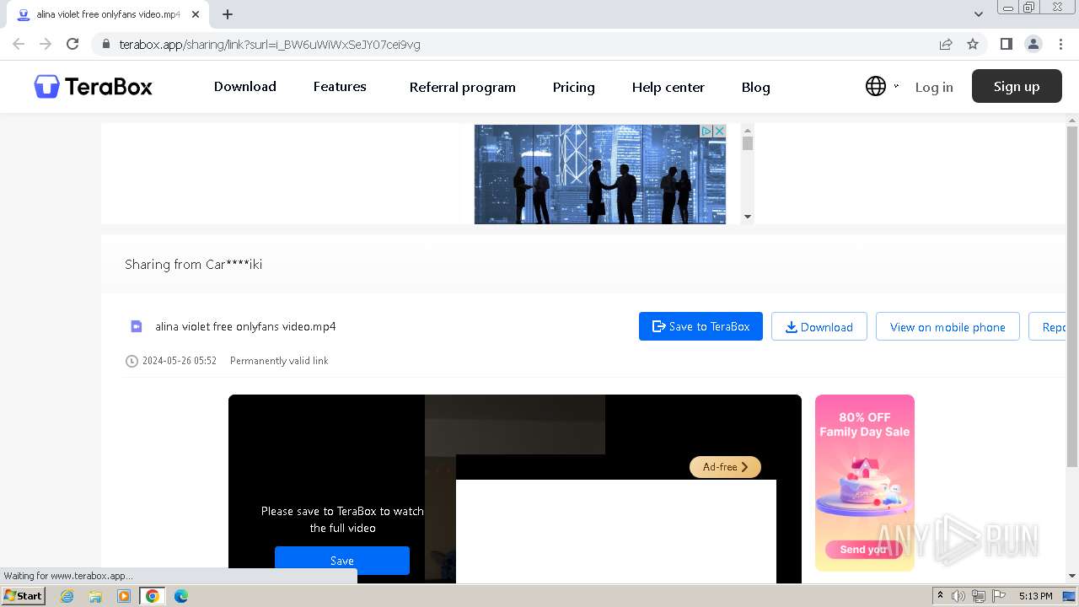Open Download menu item
The height and width of the screenshot is (607, 1079).
point(245,86)
